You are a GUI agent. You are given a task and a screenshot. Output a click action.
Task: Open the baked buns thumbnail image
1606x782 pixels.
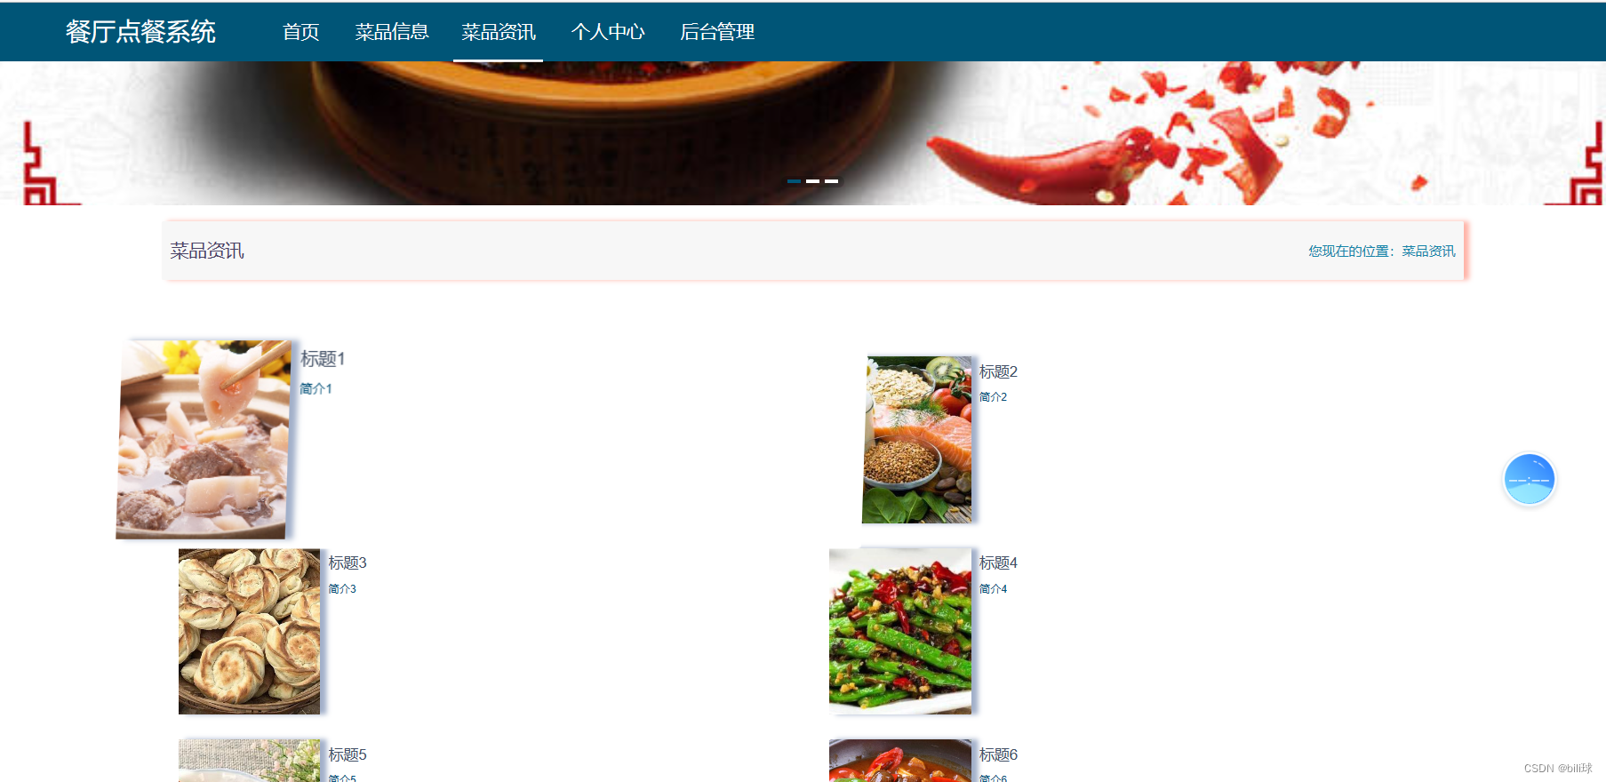[249, 631]
